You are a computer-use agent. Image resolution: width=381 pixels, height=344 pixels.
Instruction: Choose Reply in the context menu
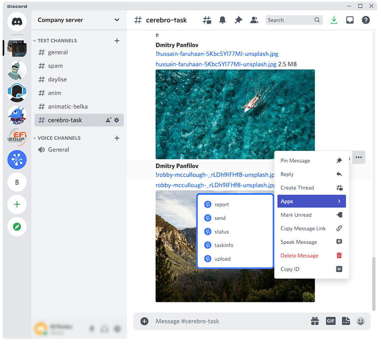[x=312, y=174]
